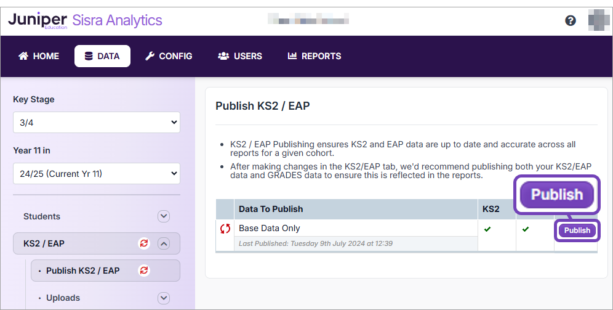Click refresh icon next to Publish KS2 / EAP
This screenshot has width=613, height=310.
[x=144, y=271]
